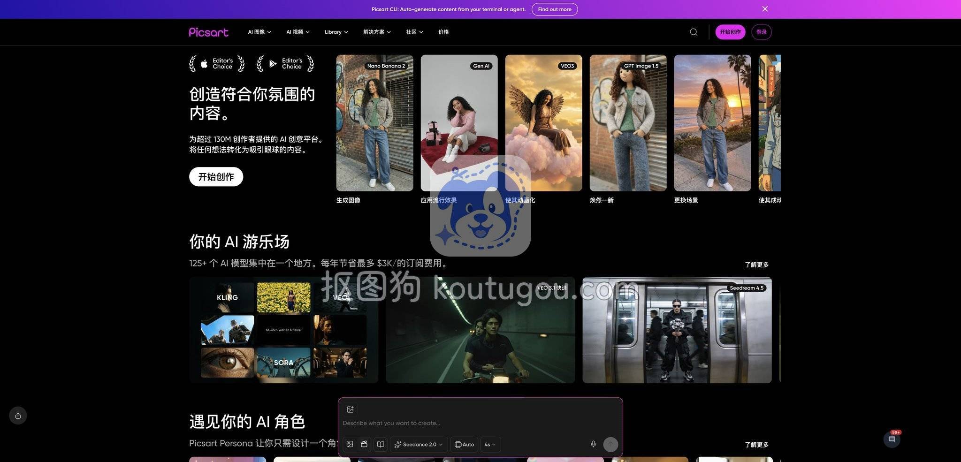
Task: Expand the 解决方案 menu
Action: (377, 32)
